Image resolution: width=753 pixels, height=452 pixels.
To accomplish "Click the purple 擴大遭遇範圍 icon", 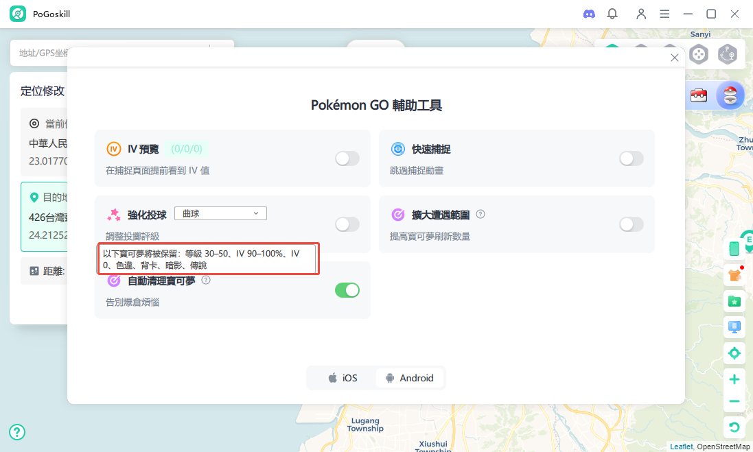I will (397, 215).
